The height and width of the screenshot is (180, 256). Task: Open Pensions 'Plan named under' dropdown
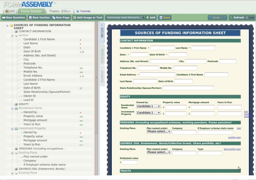pyautogui.click(x=159, y=131)
